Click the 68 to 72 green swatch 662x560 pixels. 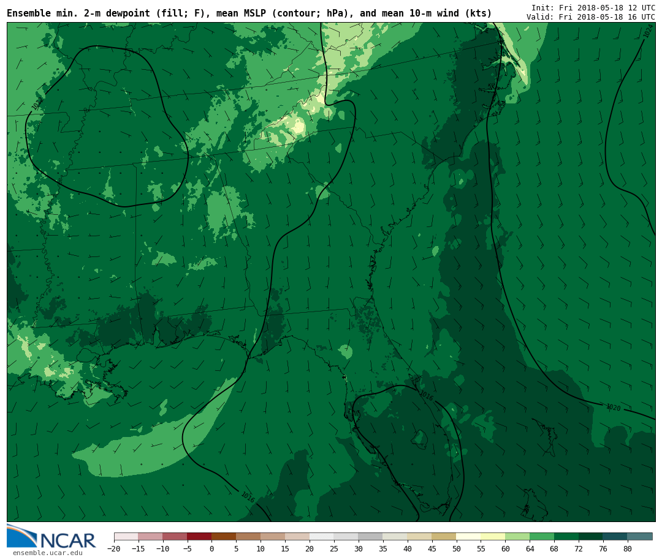click(x=566, y=536)
